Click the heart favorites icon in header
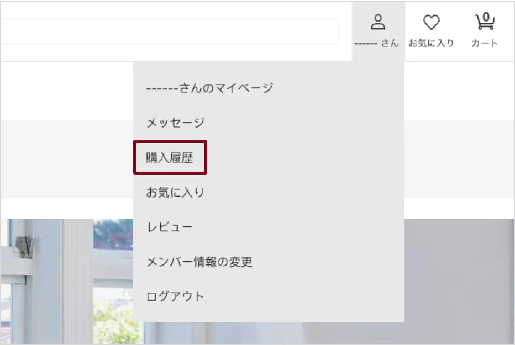515x345 pixels. click(x=431, y=23)
